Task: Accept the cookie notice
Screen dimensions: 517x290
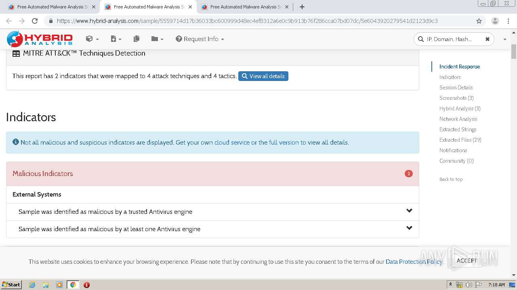Action: [467, 261]
